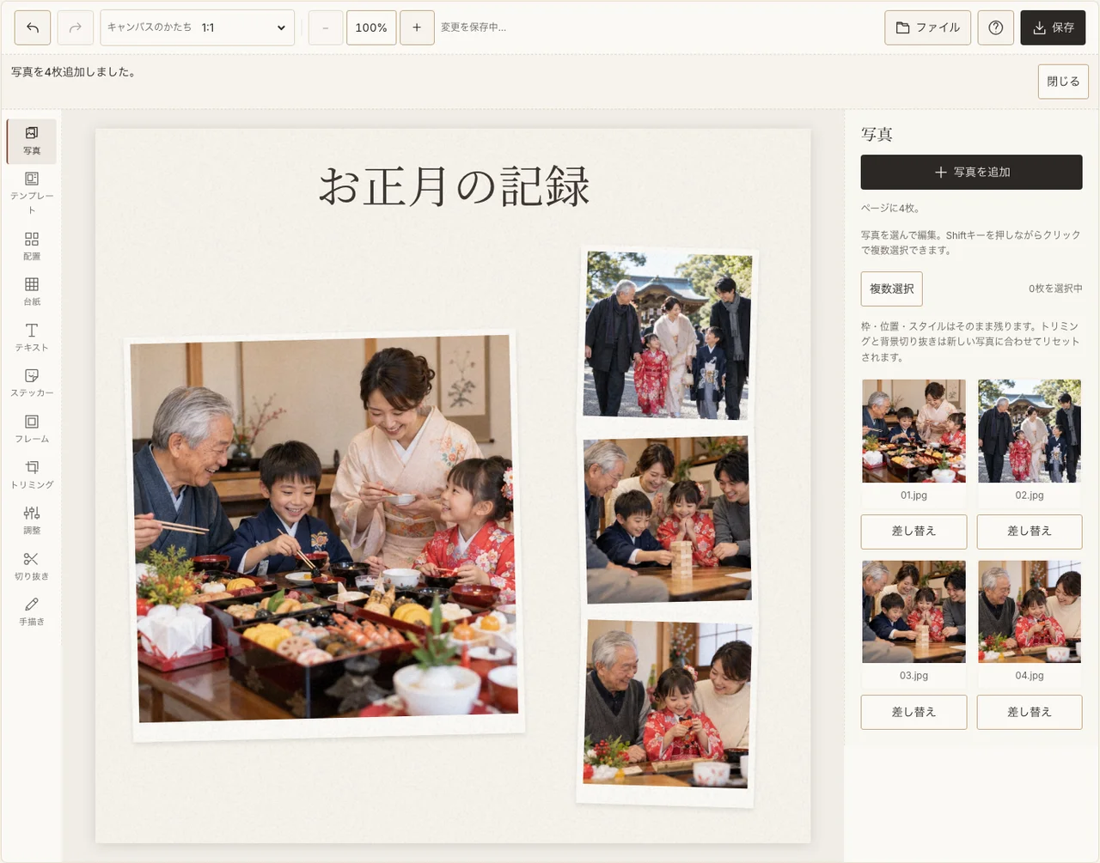This screenshot has height=863, width=1100.
Task: Dismiss the notification with 閉じる
Action: pos(1063,82)
